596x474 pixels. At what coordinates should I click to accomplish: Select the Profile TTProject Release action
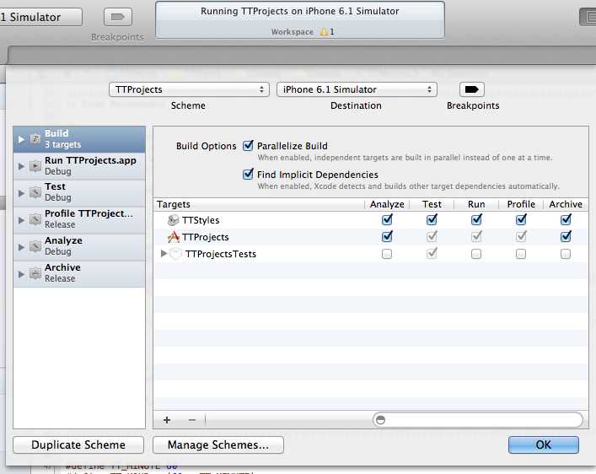[79, 219]
